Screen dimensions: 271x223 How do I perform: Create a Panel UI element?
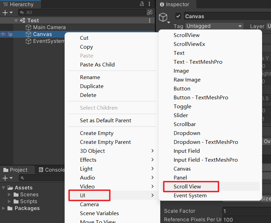180,177
